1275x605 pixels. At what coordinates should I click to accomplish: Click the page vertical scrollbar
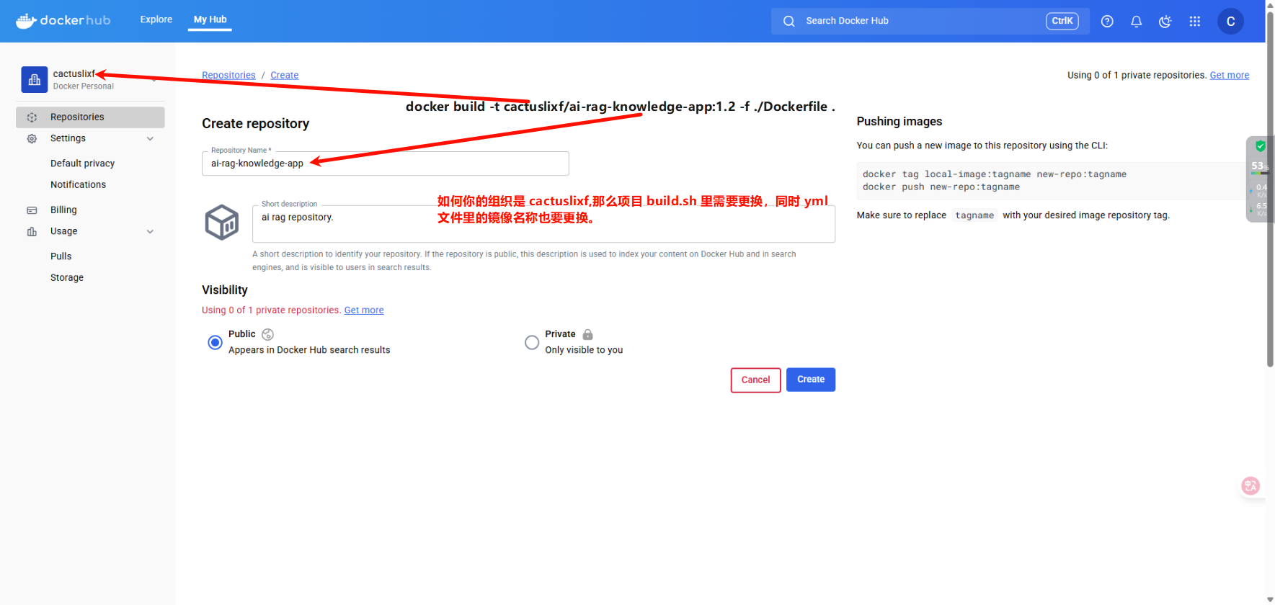click(x=1270, y=190)
